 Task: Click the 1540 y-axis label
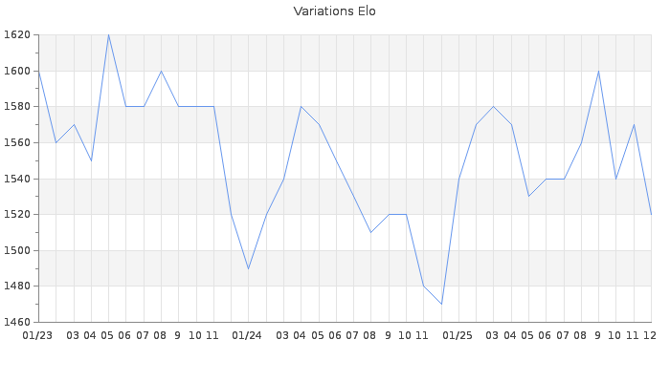pos(17,179)
